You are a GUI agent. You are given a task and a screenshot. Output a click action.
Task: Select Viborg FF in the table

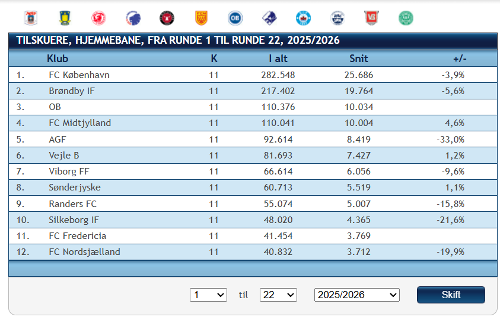pos(69,172)
